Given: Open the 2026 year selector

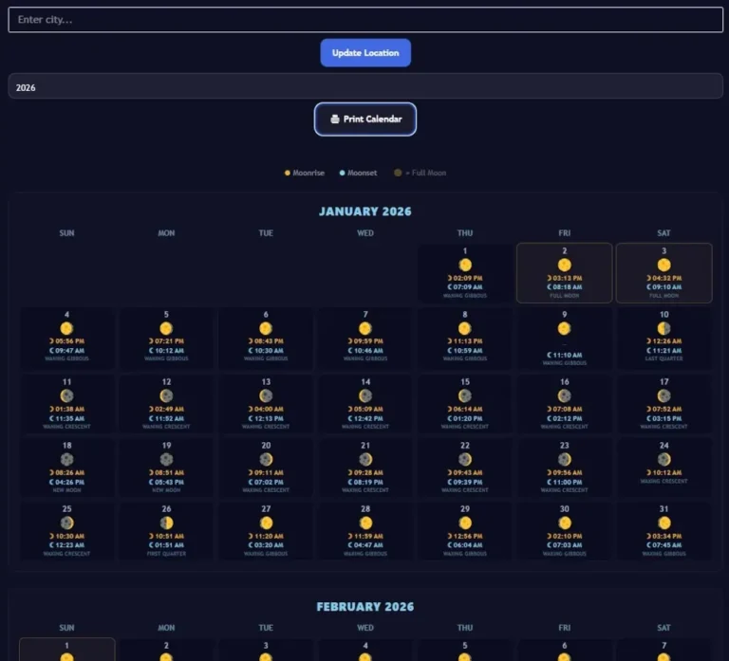Looking at the screenshot, I should 365,86.
